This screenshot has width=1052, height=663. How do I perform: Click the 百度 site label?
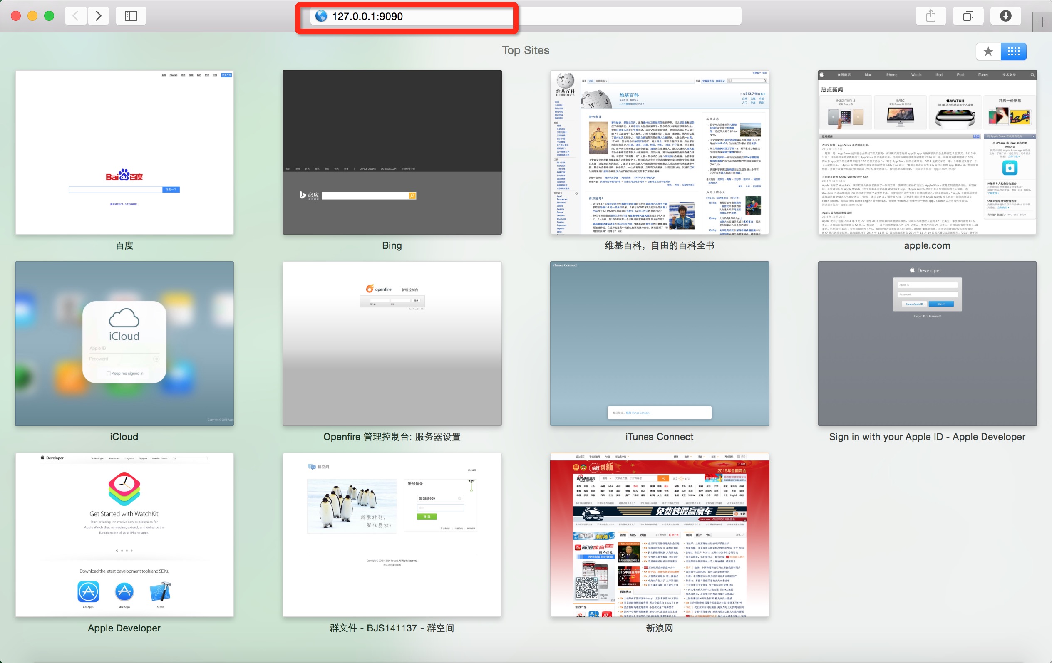click(x=124, y=245)
